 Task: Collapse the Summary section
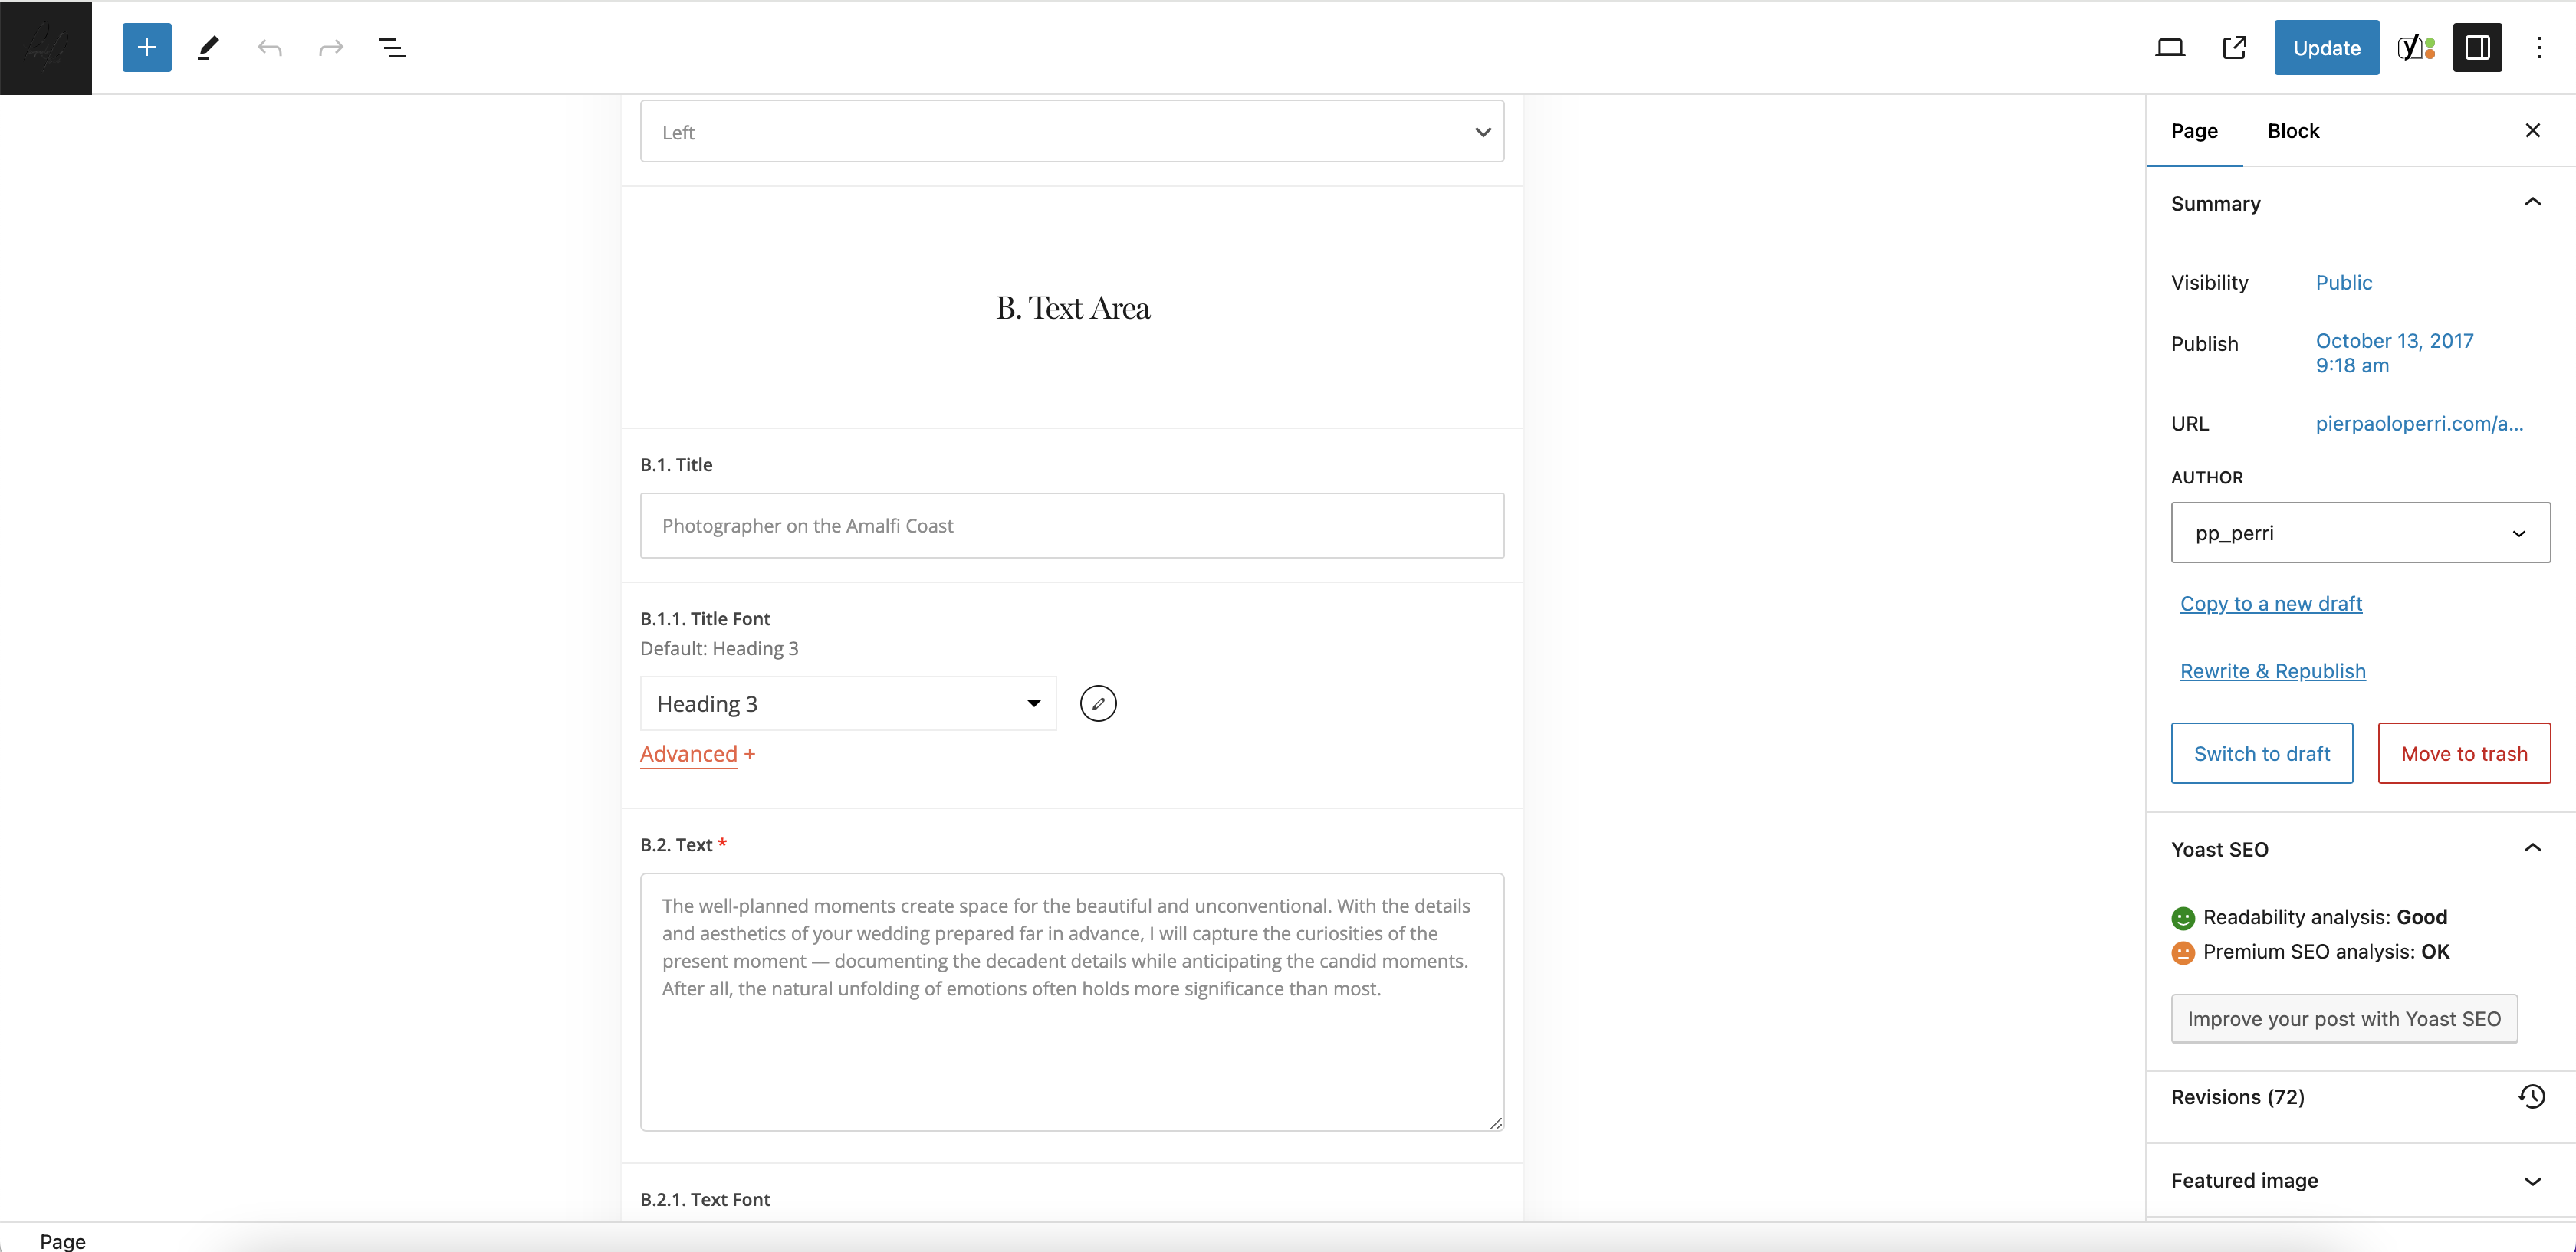coord(2361,203)
